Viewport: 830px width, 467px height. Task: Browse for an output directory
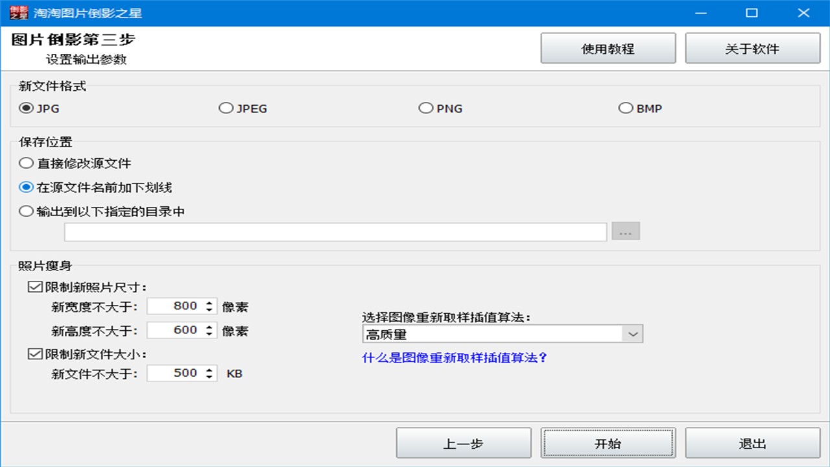625,231
